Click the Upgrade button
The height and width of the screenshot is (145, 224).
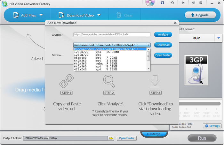click(x=200, y=15)
